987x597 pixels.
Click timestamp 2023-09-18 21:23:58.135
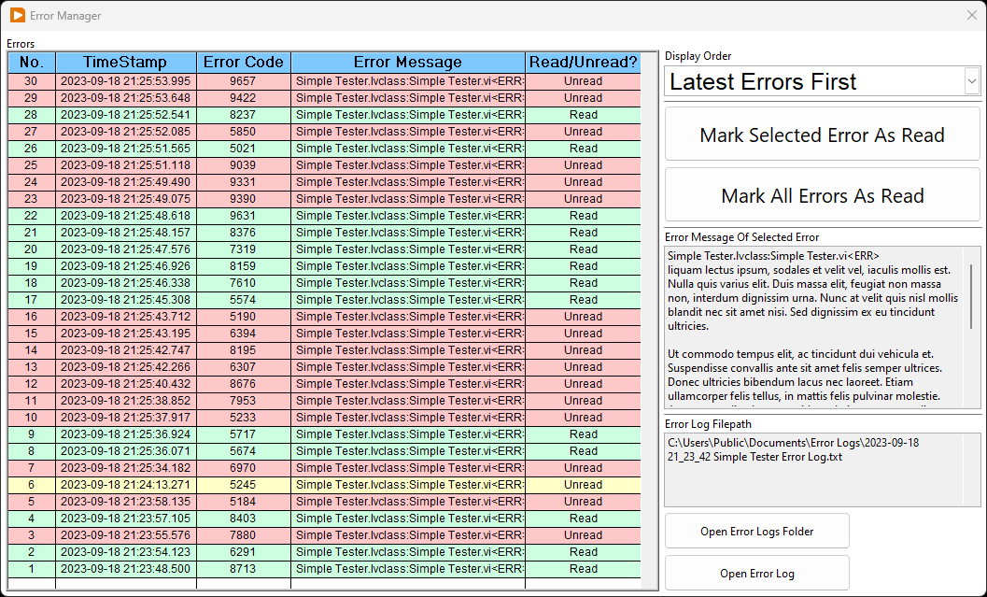click(125, 502)
